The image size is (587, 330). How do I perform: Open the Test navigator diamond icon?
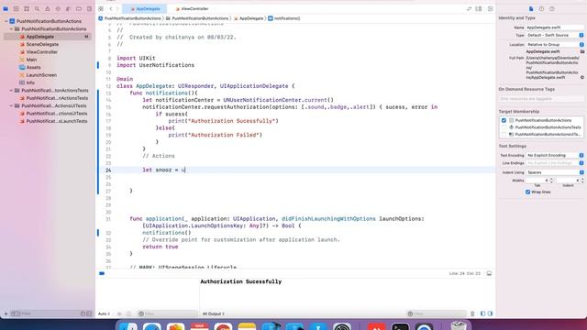pyautogui.click(x=58, y=8)
